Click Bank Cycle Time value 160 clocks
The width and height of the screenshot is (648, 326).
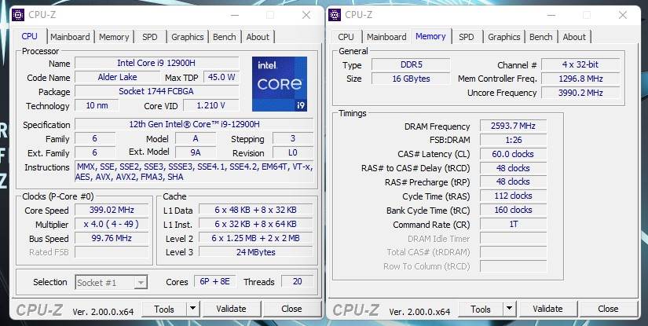[x=513, y=210]
